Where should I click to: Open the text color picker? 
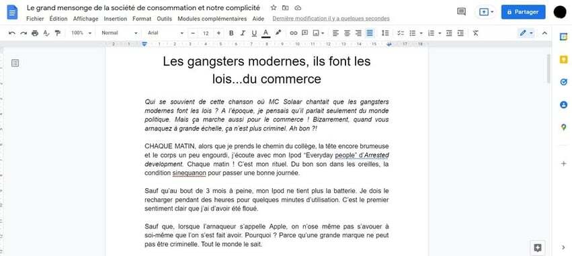(x=266, y=33)
